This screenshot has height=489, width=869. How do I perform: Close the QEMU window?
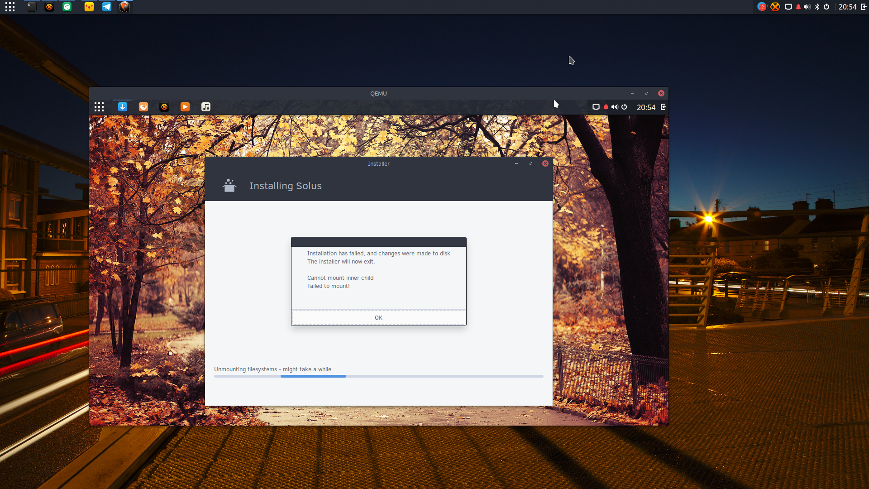click(661, 93)
